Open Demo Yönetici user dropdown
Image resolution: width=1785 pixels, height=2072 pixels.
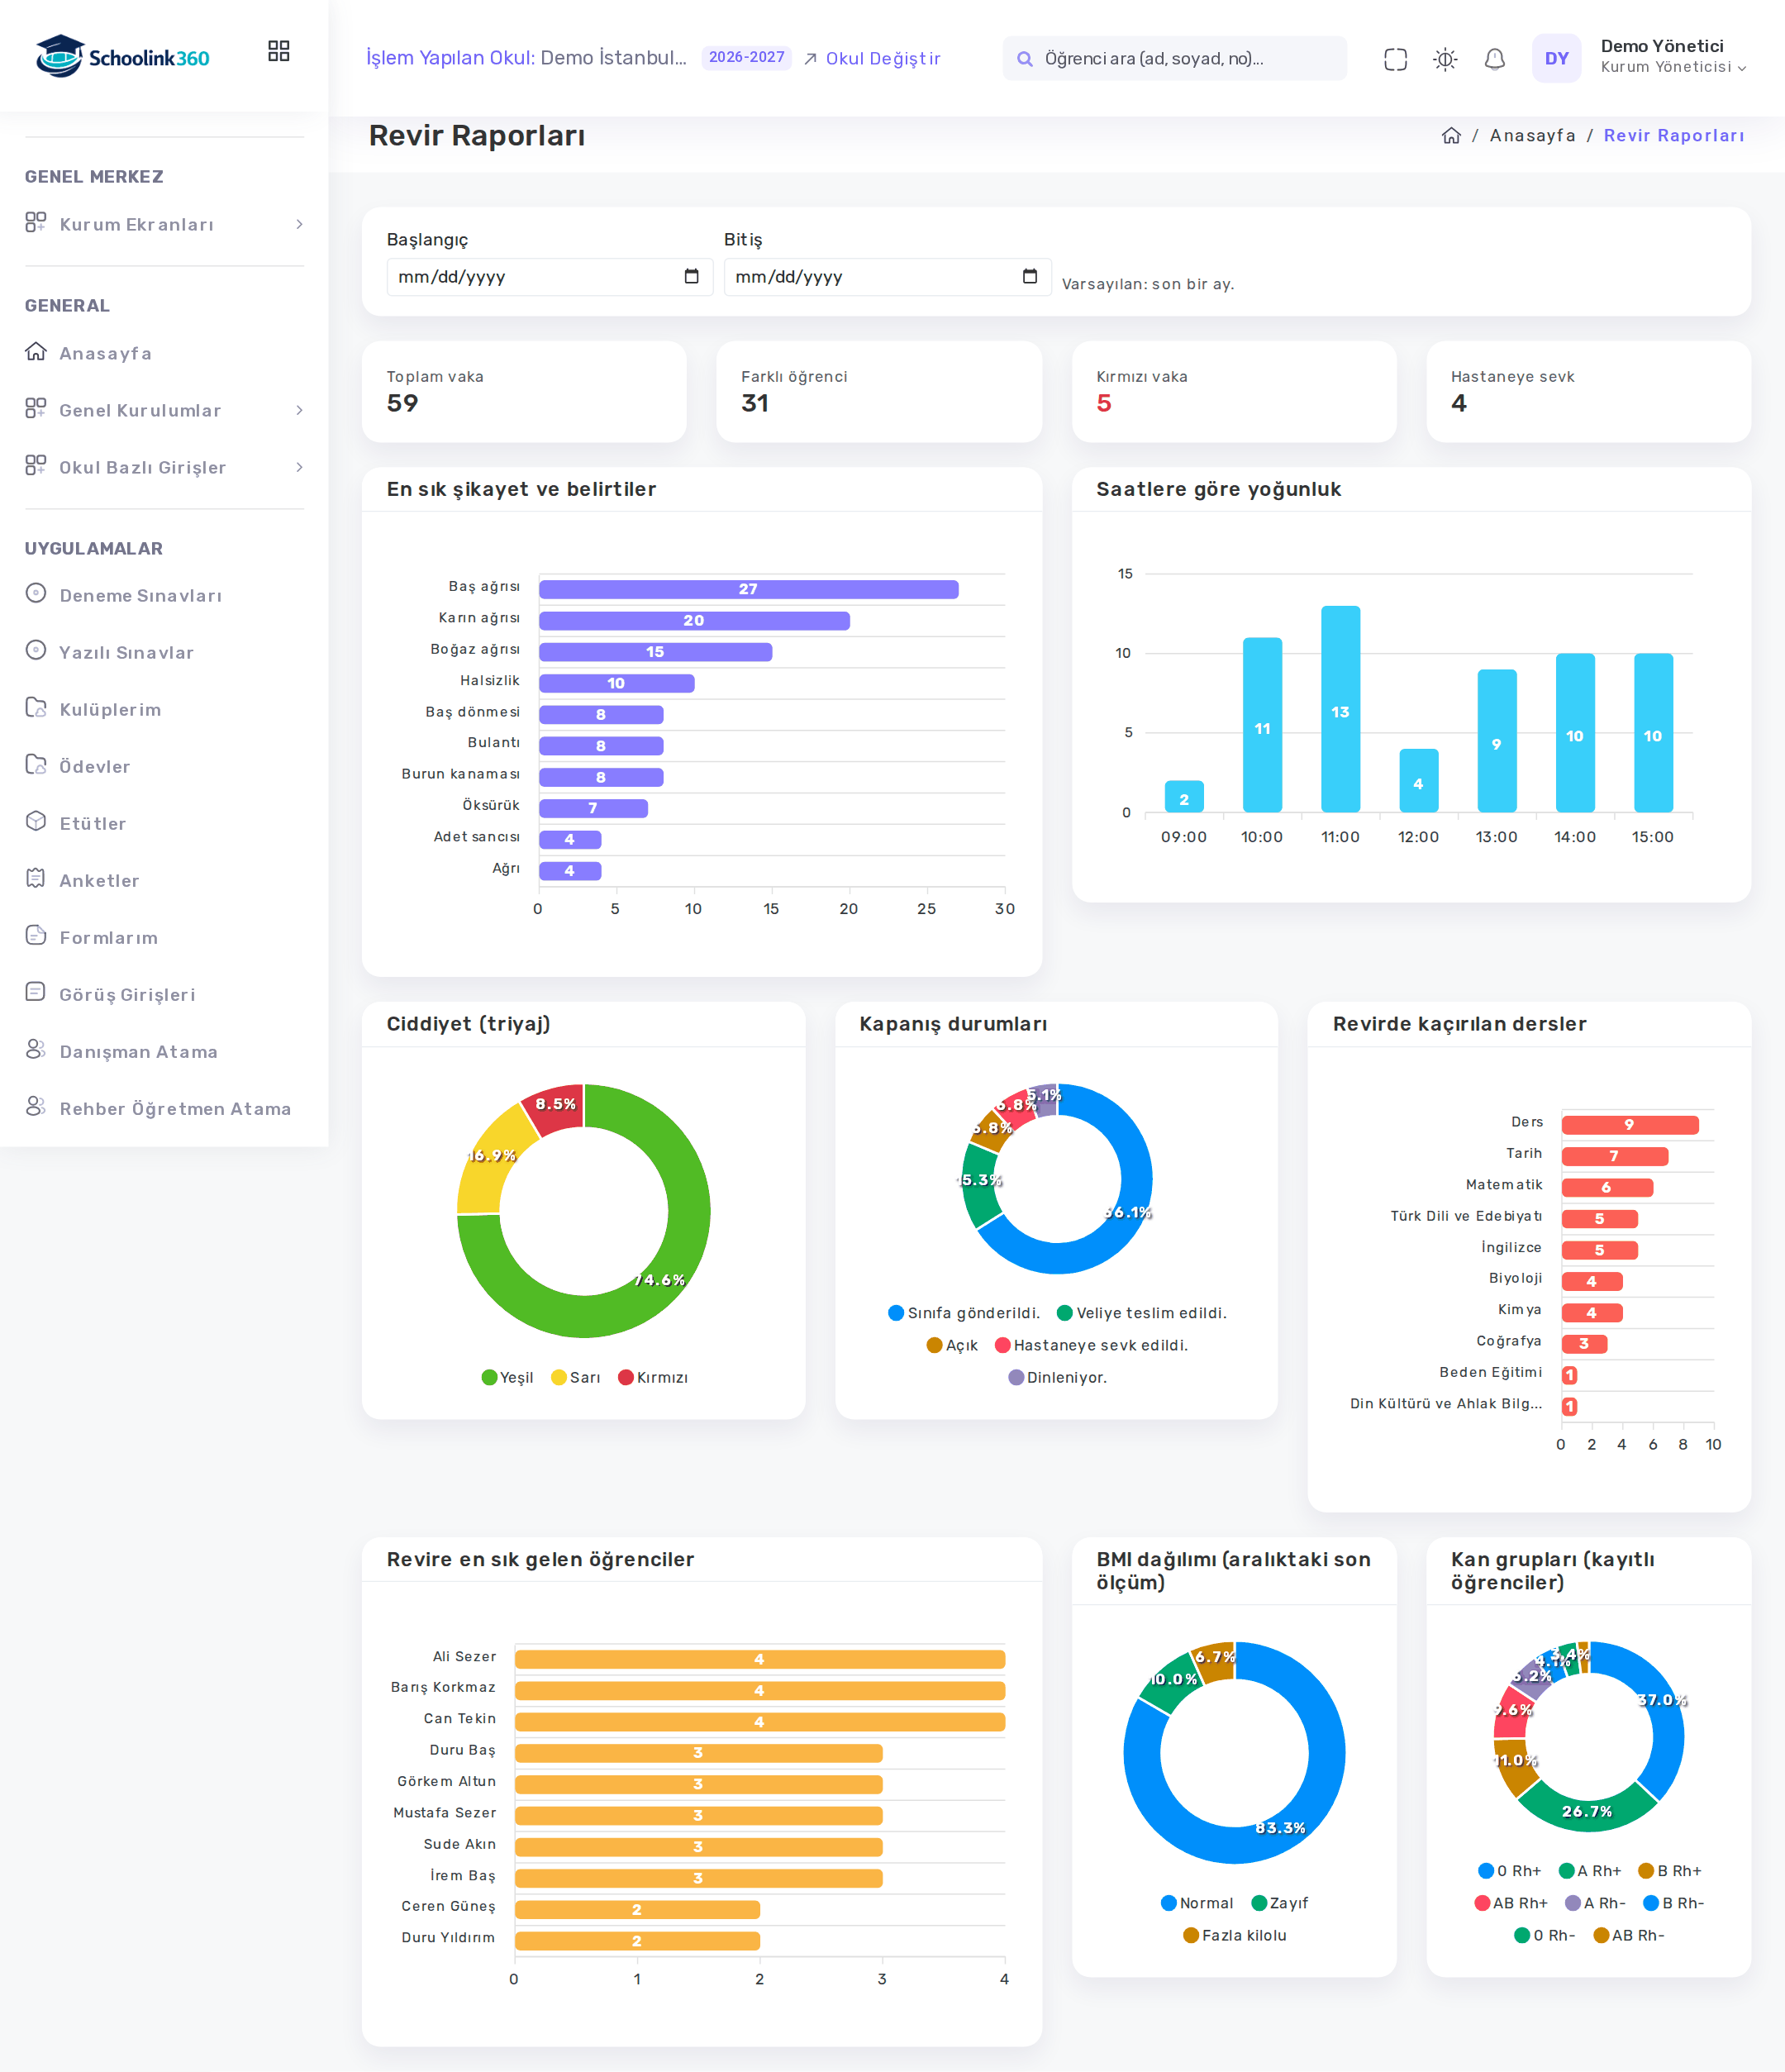1673,57
